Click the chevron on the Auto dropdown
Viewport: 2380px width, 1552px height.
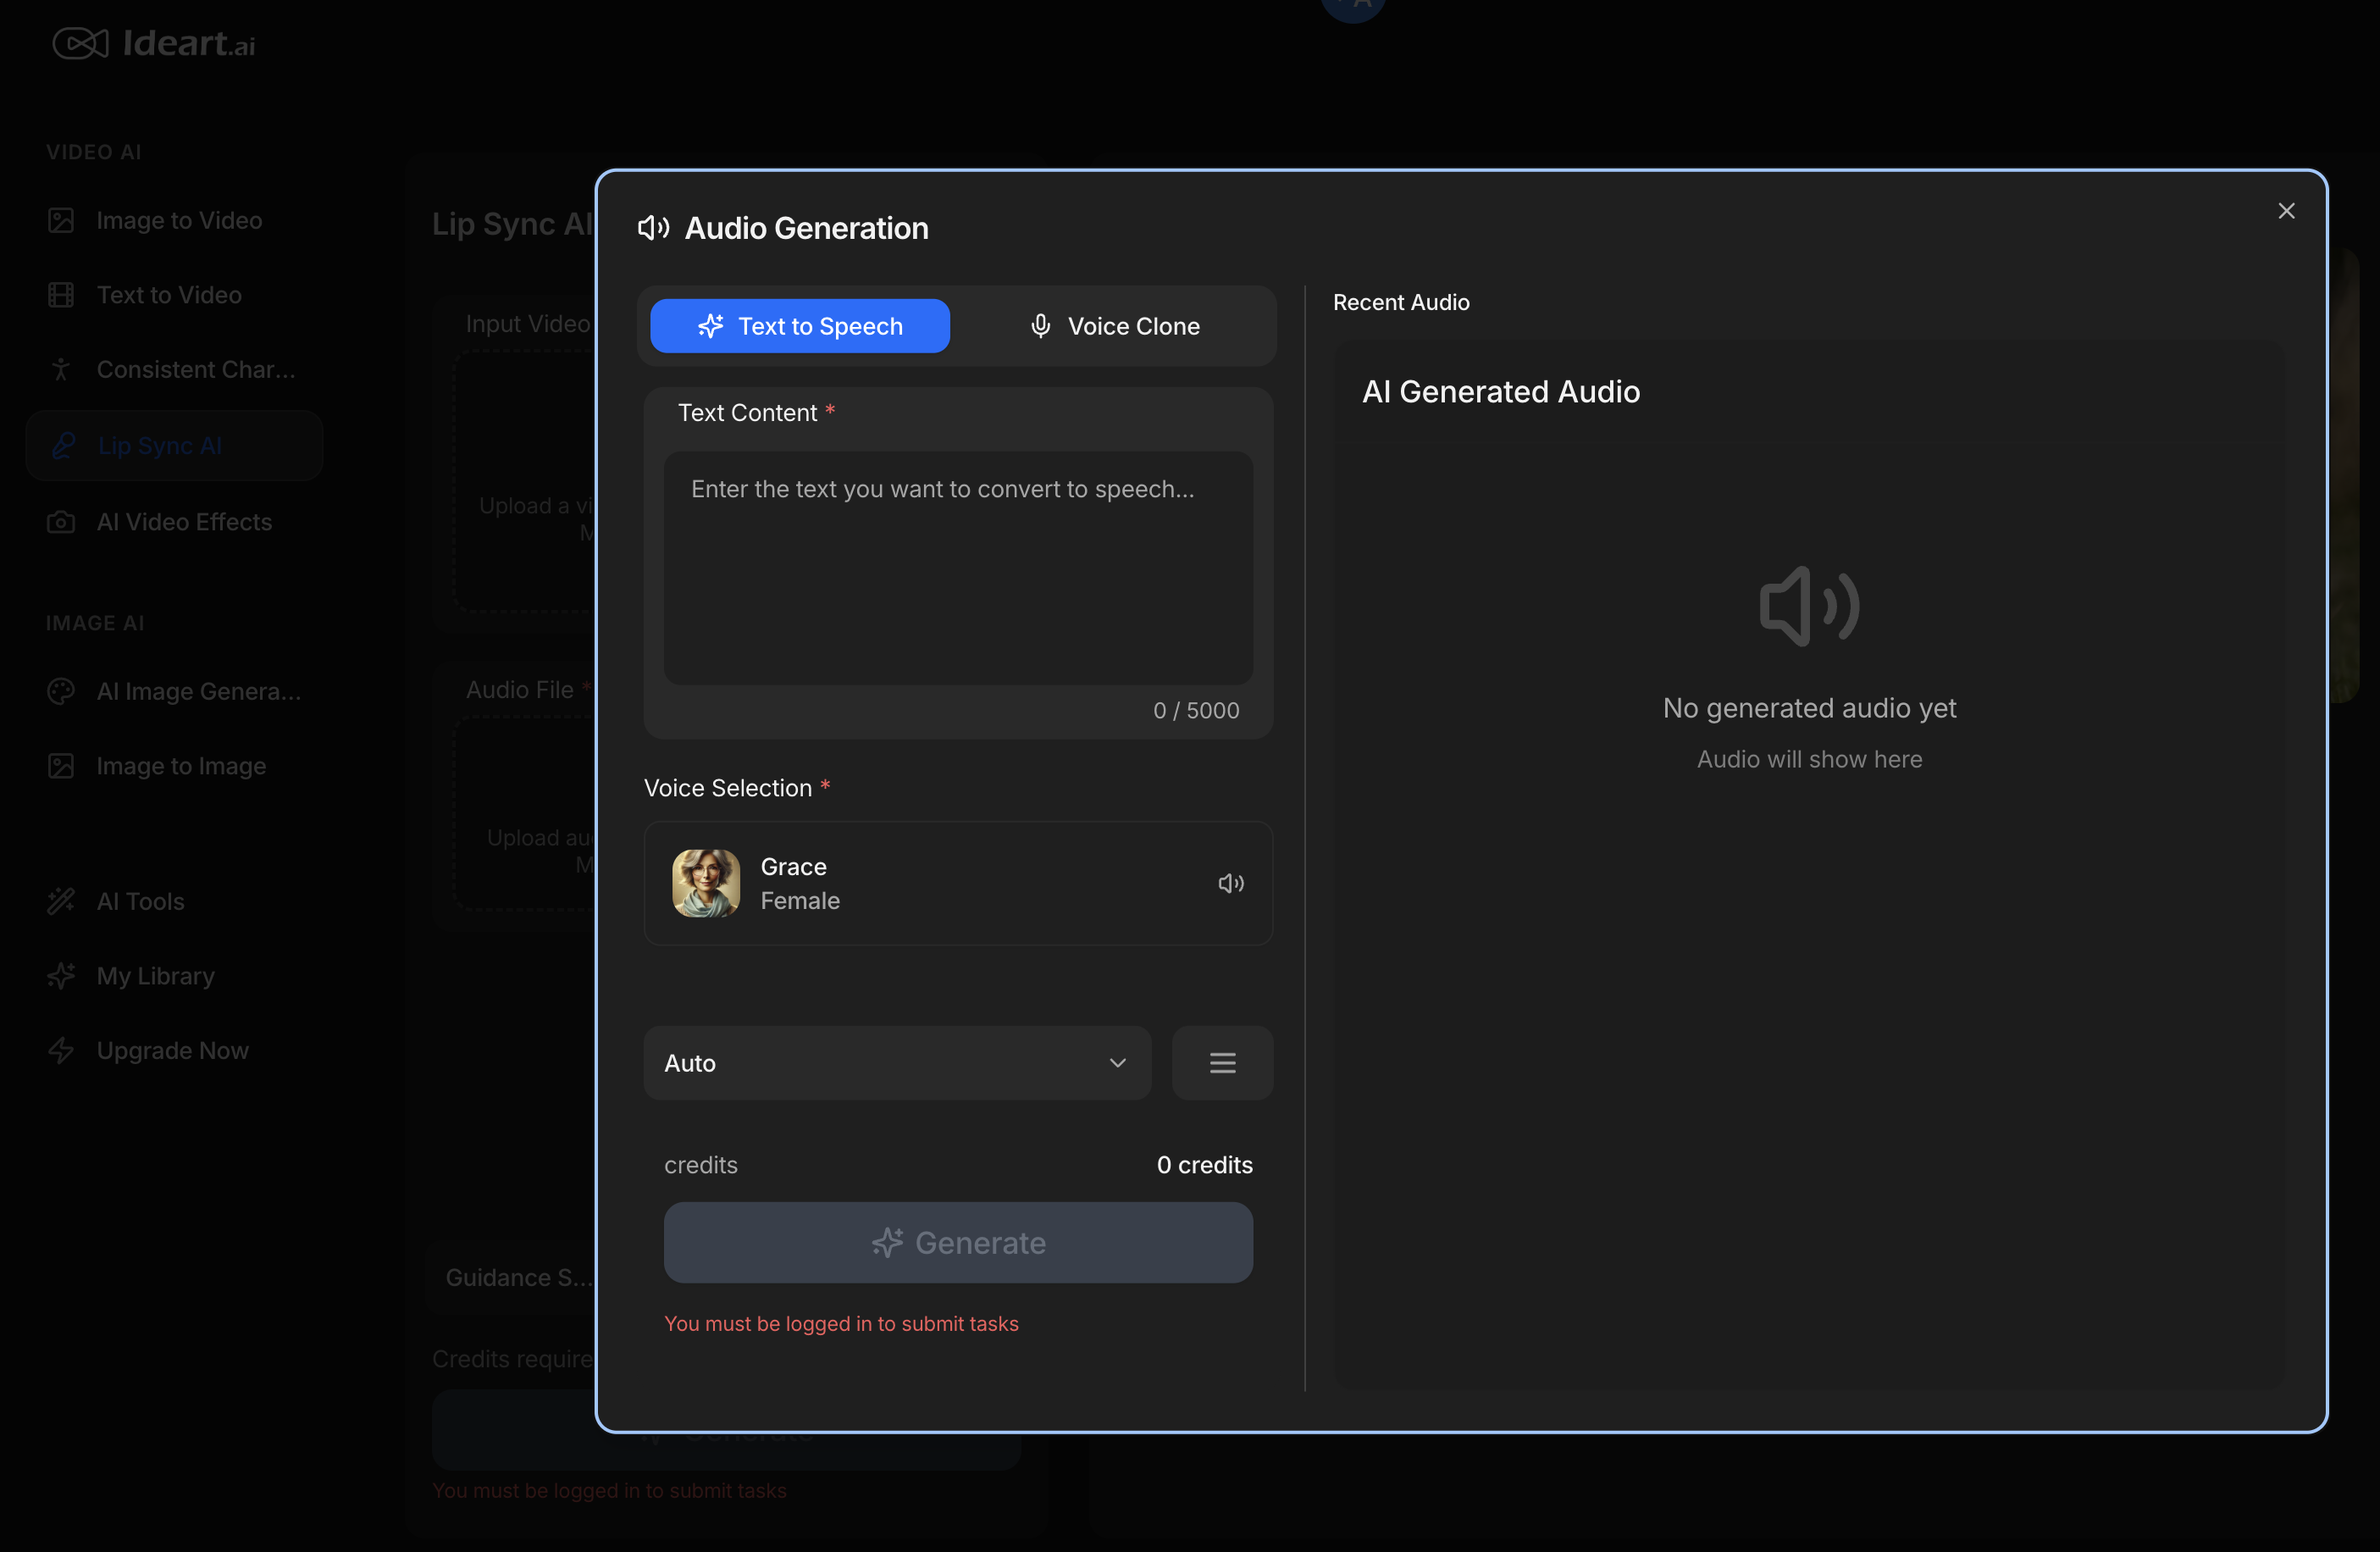(1118, 1063)
